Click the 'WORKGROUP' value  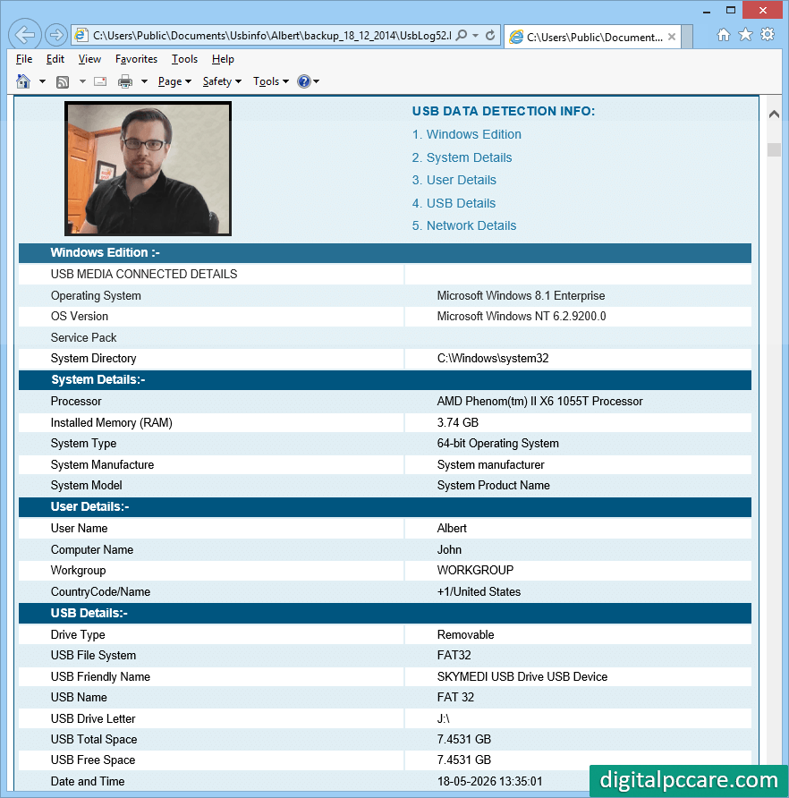475,570
